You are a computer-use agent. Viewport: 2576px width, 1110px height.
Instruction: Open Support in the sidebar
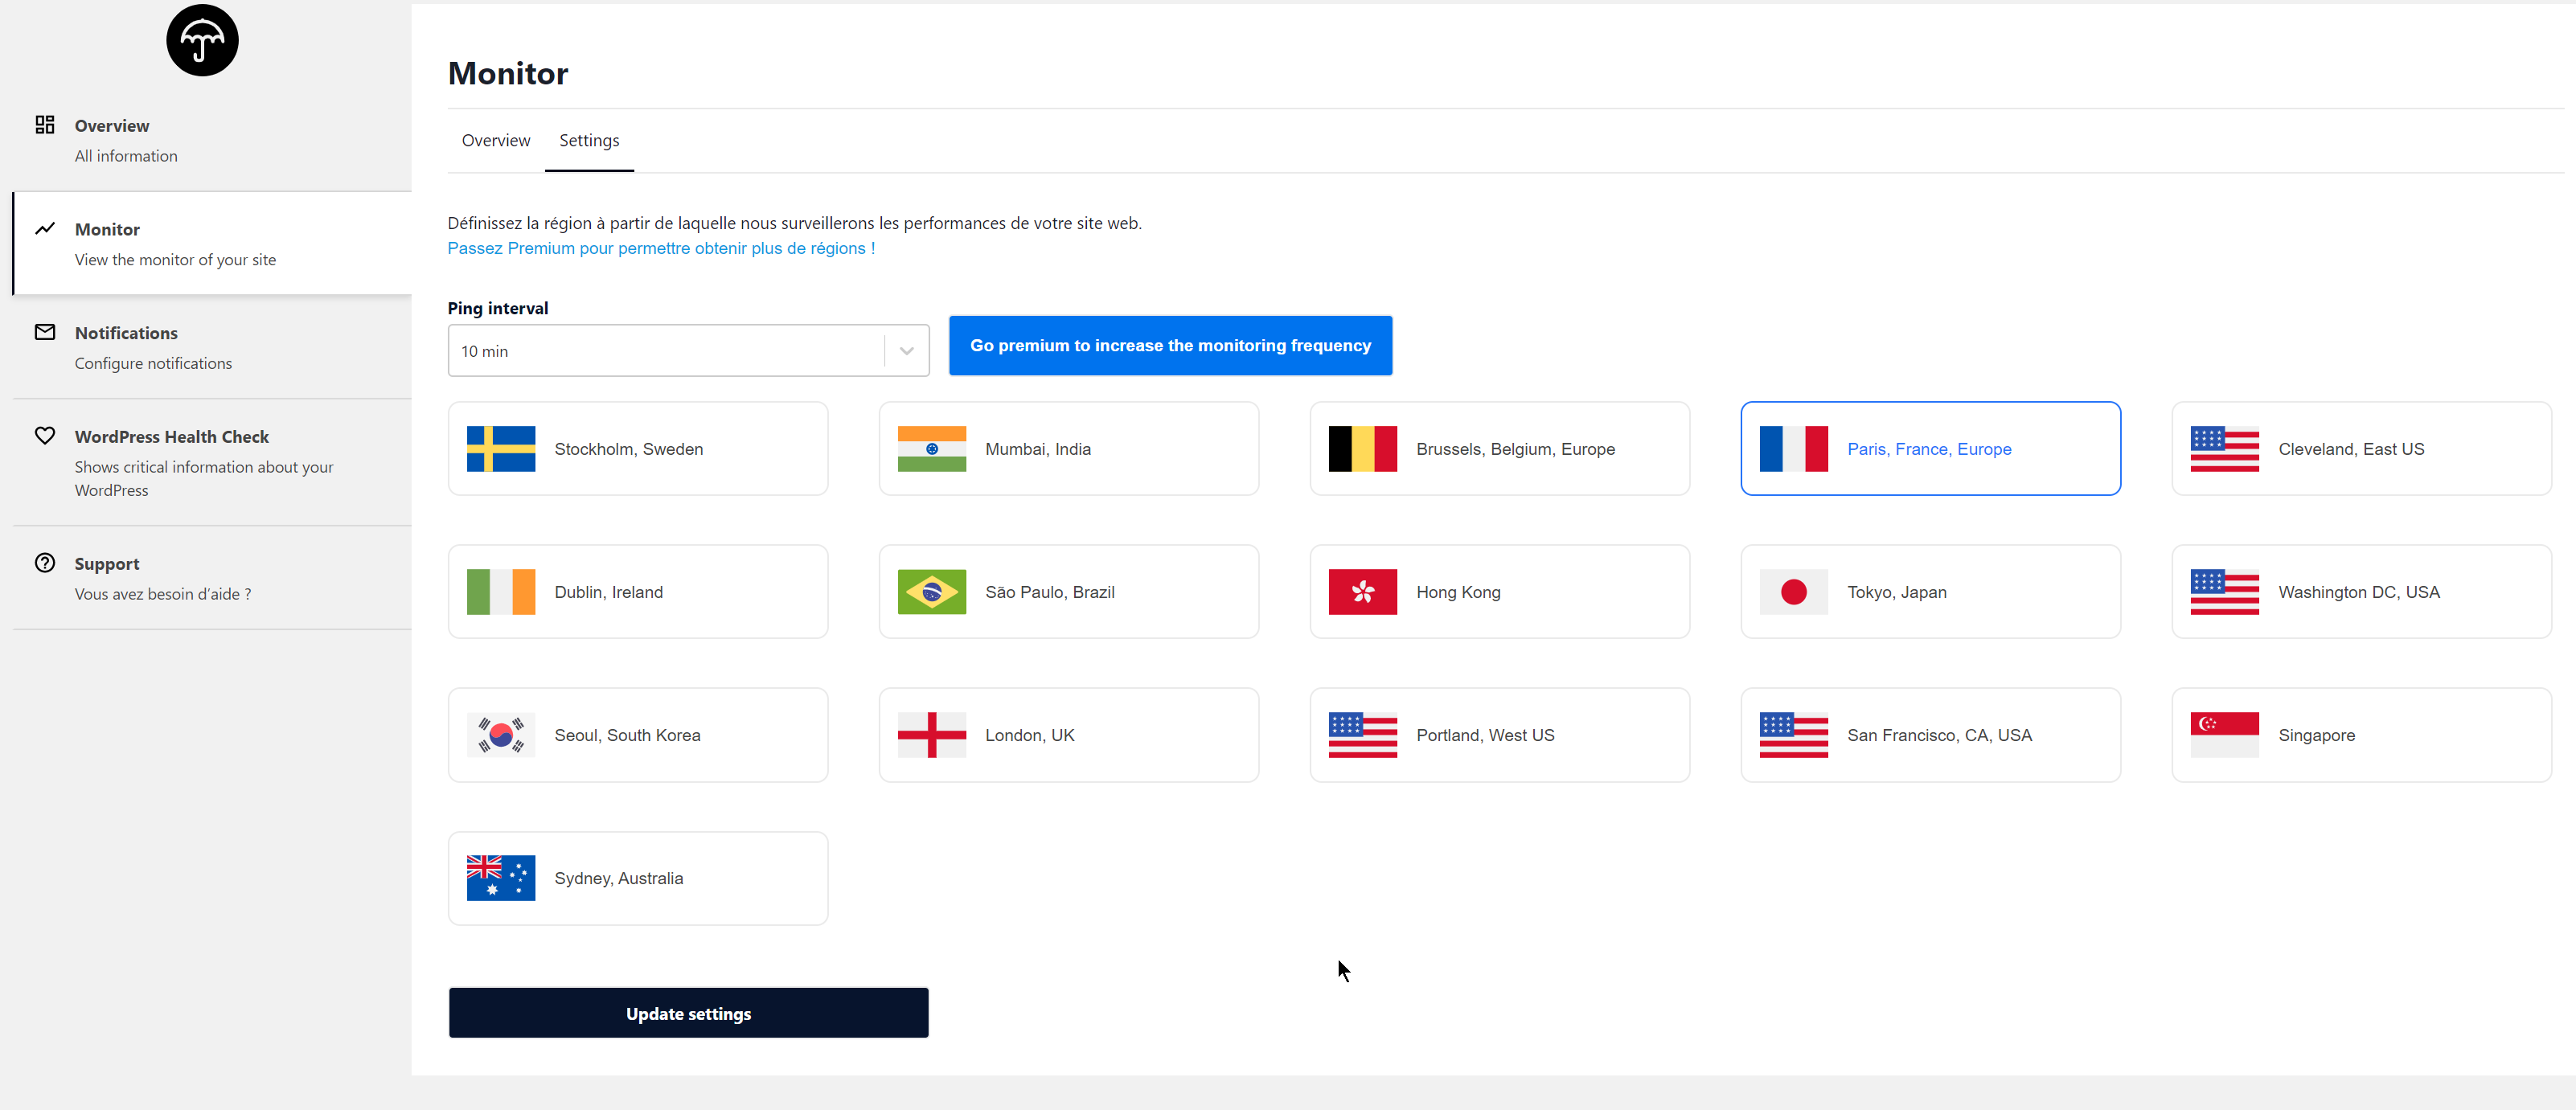click(x=212, y=578)
